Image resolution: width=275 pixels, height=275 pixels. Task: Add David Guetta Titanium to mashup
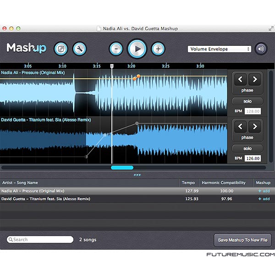pos(264,199)
